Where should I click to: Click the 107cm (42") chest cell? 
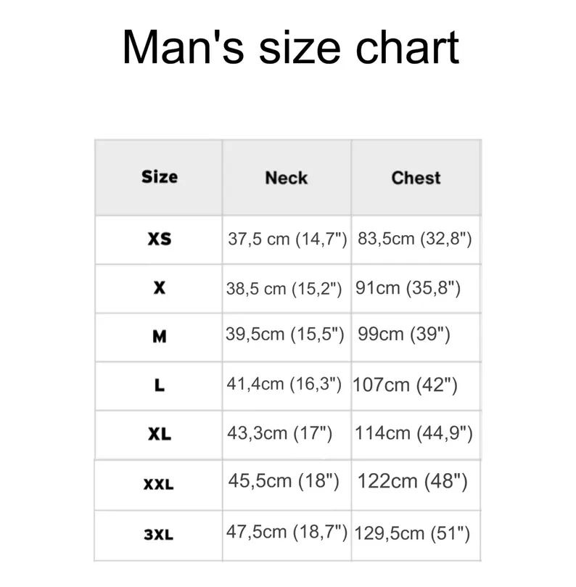405,385
